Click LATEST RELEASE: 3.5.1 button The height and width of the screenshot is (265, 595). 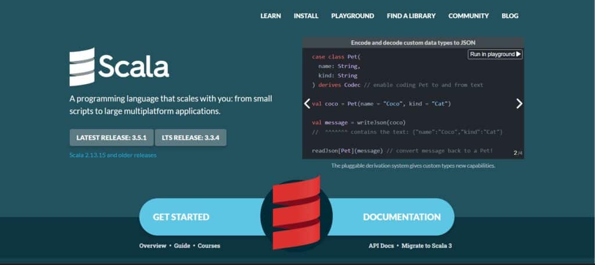(x=112, y=137)
